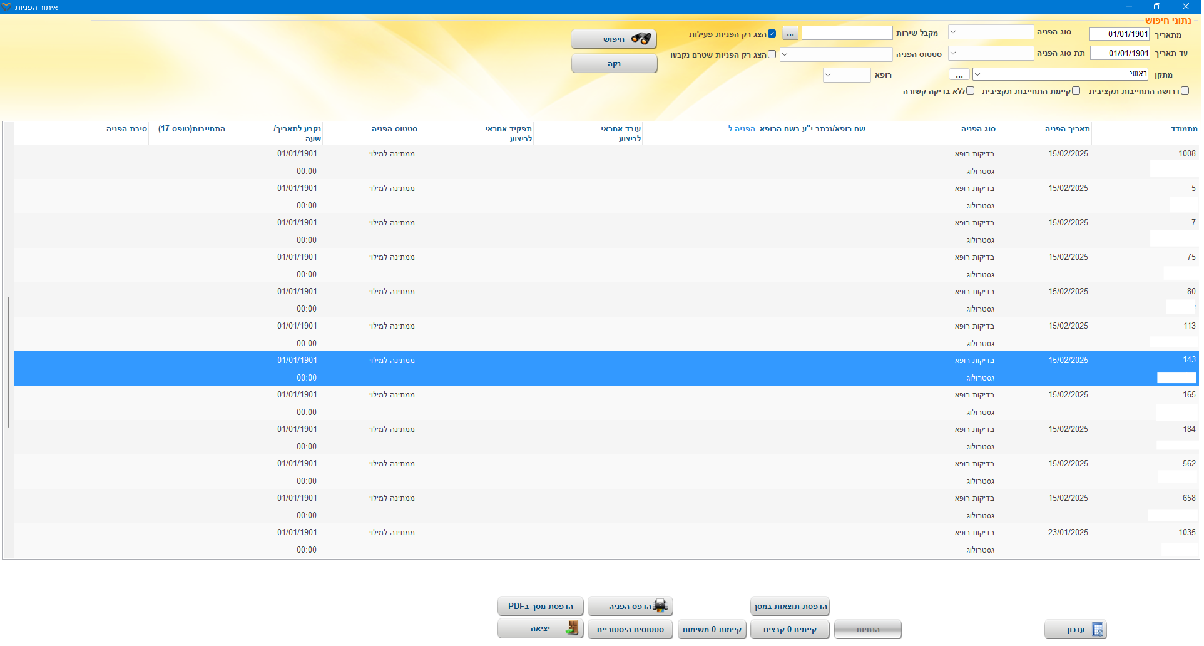Click בדיקת רופא type in row 562
The width and height of the screenshot is (1204, 646).
(974, 464)
